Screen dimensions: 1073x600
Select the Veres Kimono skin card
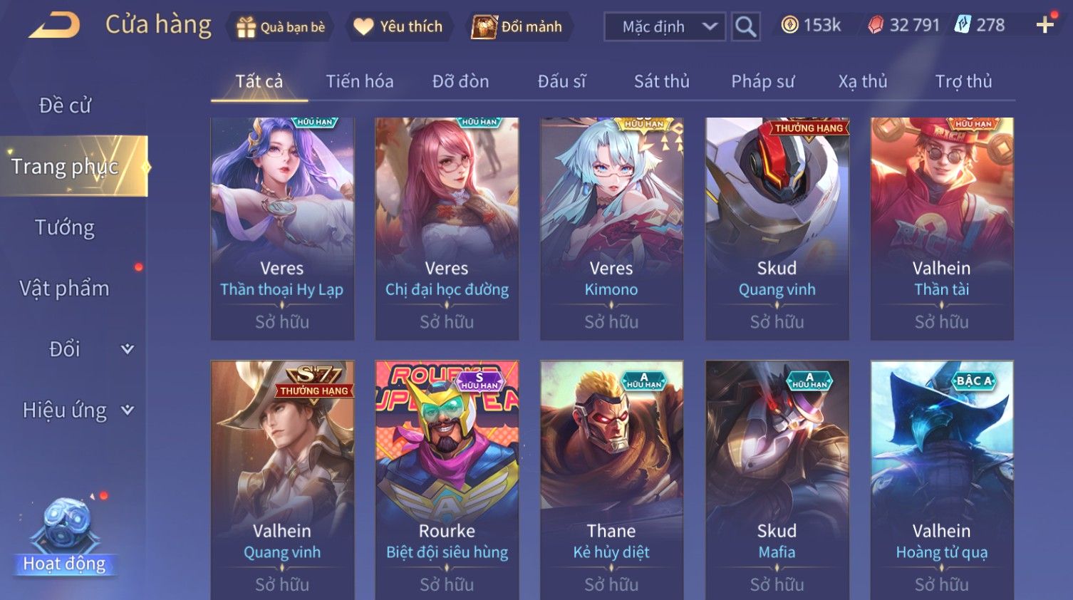tap(611, 229)
